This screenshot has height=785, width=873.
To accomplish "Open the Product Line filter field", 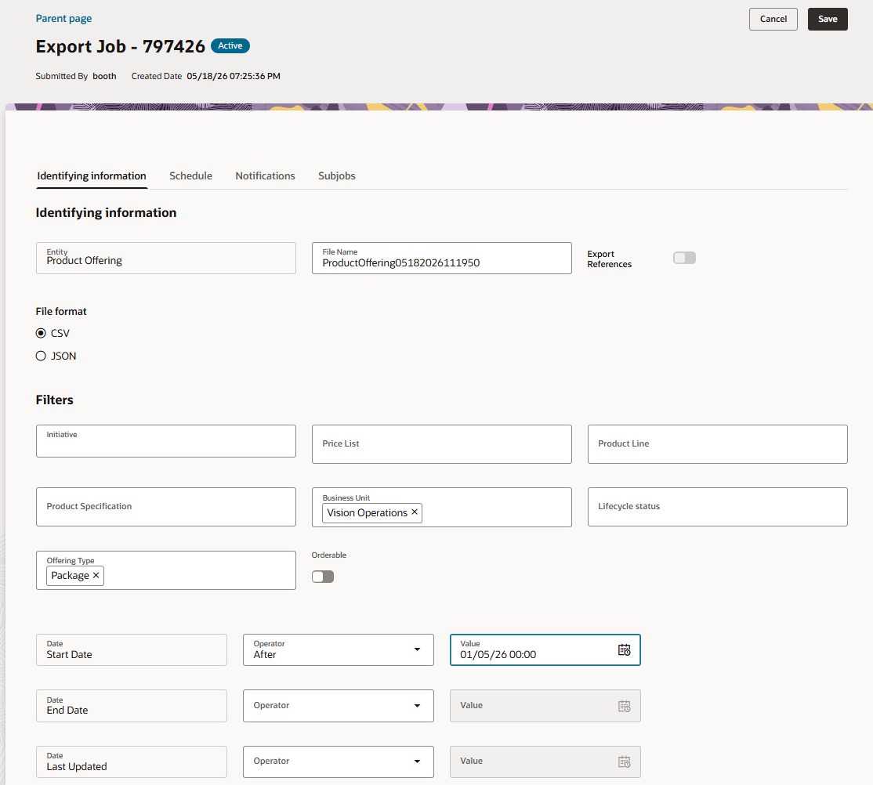I will [x=718, y=443].
